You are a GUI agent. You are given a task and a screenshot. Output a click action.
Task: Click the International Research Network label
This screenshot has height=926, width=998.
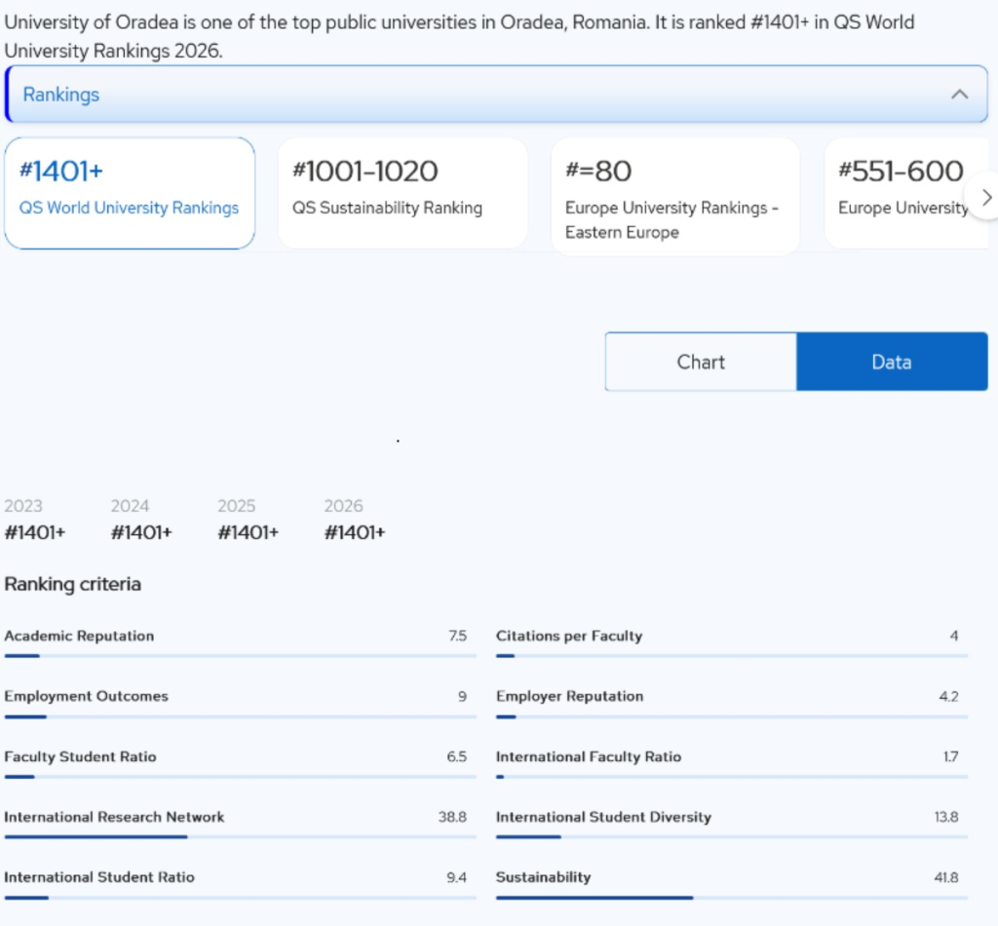point(114,817)
